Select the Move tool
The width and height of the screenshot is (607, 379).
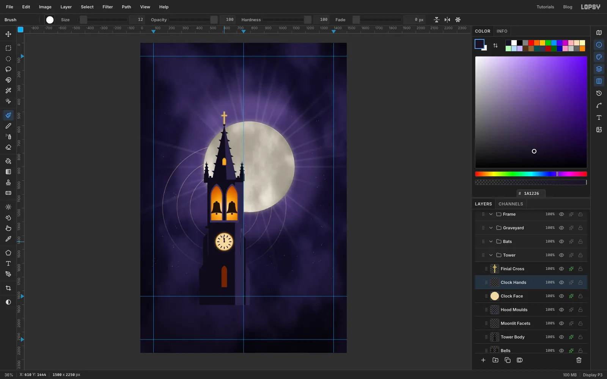click(8, 34)
